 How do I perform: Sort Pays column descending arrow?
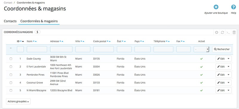[141, 41]
